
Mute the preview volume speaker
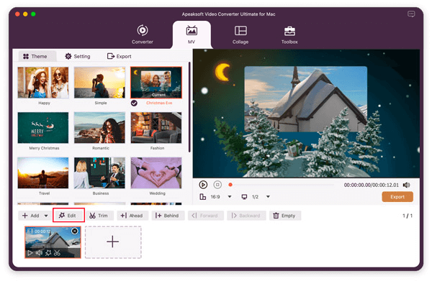click(406, 185)
